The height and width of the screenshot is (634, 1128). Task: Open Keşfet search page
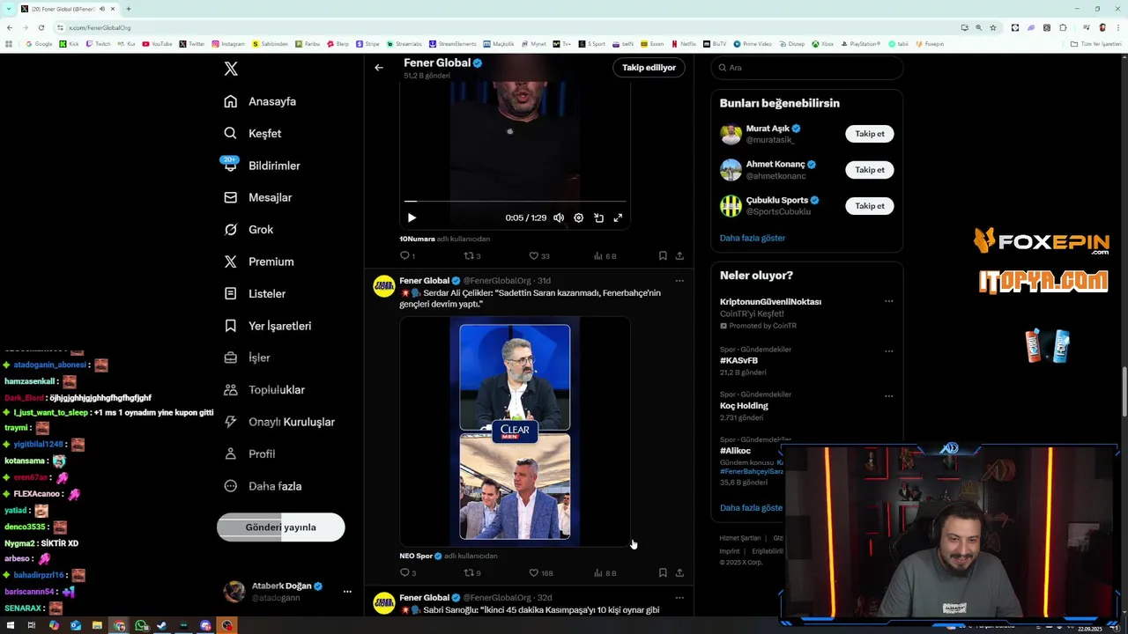click(253, 133)
